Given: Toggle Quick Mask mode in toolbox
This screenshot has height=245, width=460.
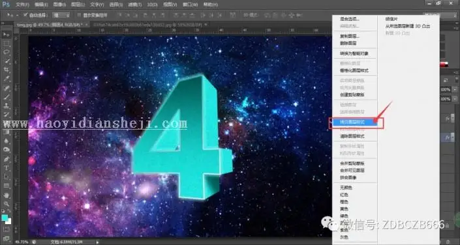Looking at the screenshot, I should [x=6, y=229].
